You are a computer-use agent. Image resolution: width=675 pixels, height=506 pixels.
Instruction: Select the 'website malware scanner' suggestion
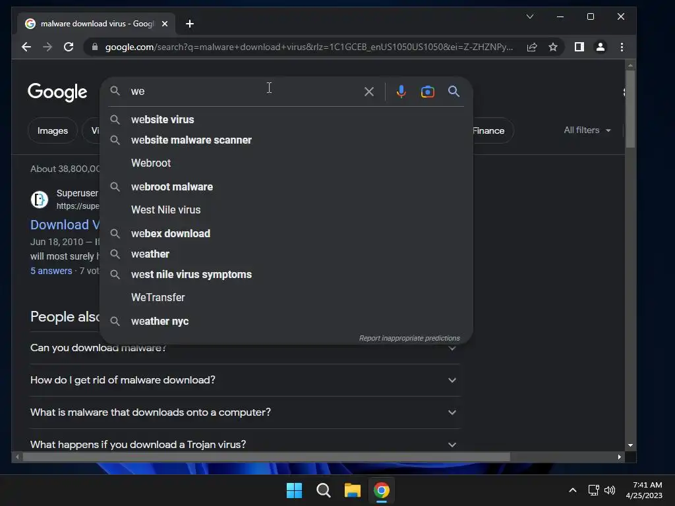[286, 140]
